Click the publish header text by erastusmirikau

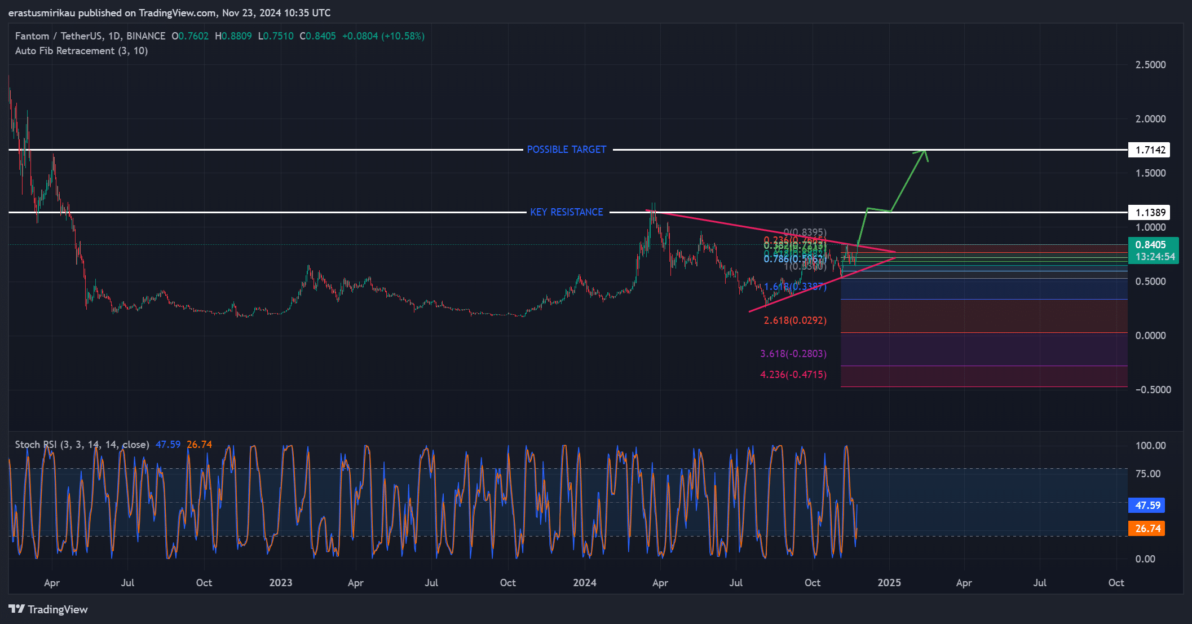click(x=169, y=13)
